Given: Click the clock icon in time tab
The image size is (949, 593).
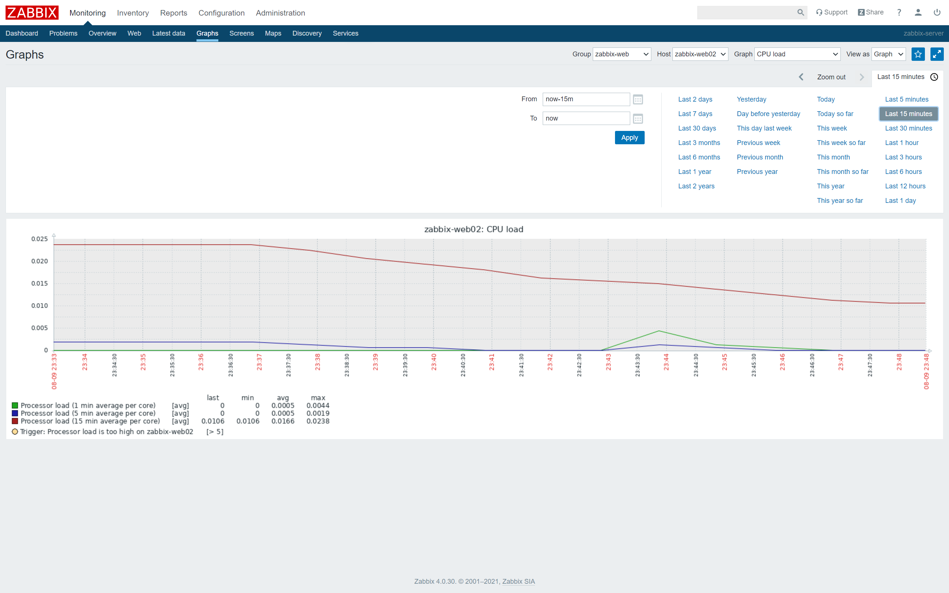Looking at the screenshot, I should 934,77.
